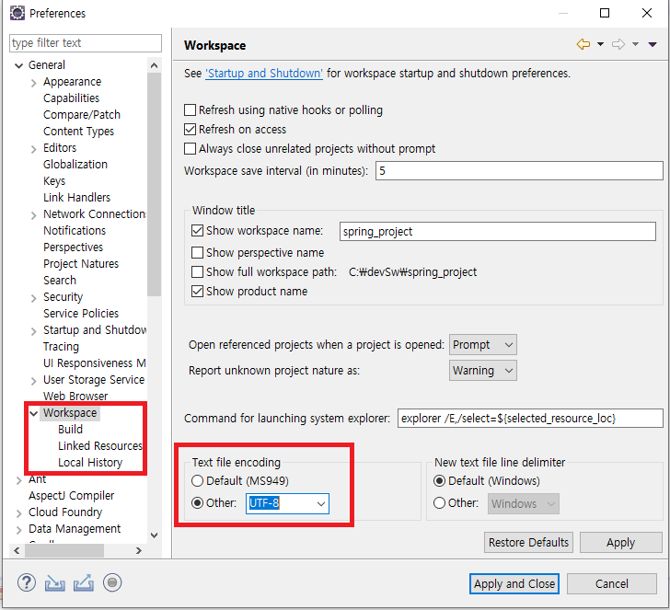Select Link Handlers in the tree
The height and width of the screenshot is (610, 670).
tap(77, 197)
